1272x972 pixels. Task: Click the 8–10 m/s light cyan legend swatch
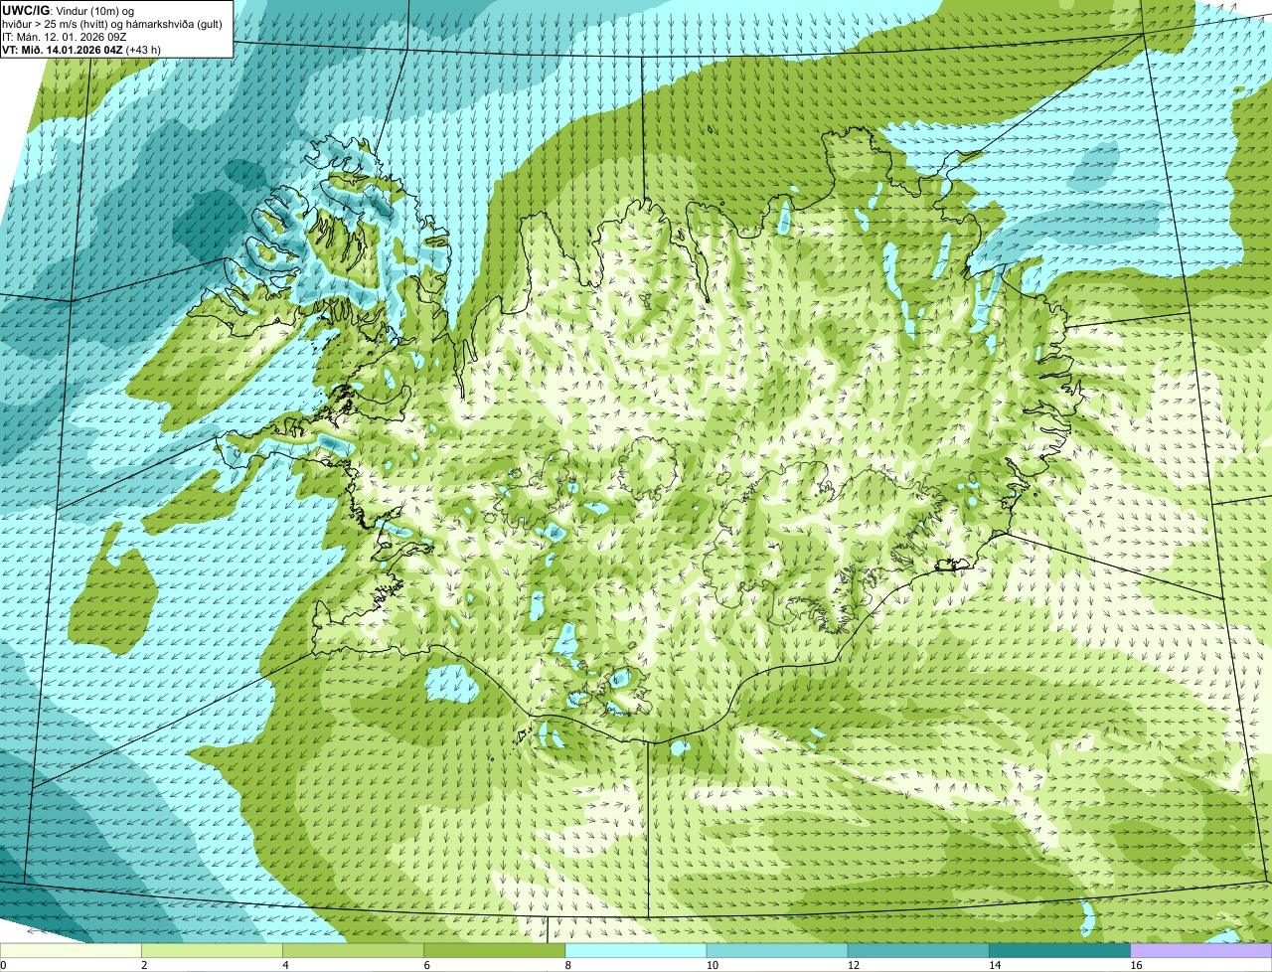point(636,951)
